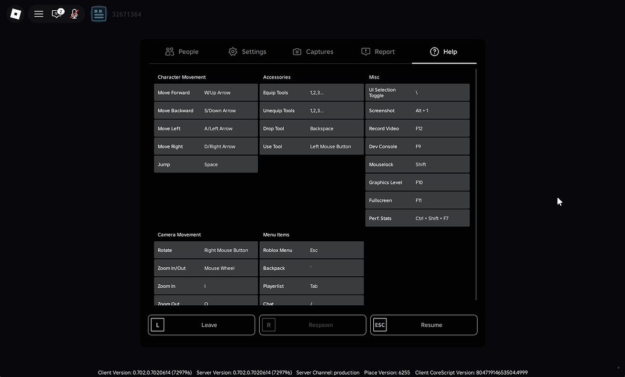Click the Move Backward row

pos(206,110)
